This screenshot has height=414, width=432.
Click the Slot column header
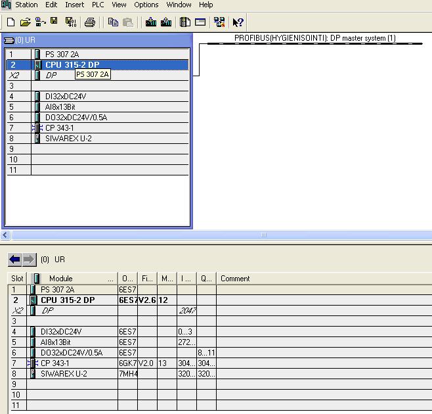tap(17, 279)
